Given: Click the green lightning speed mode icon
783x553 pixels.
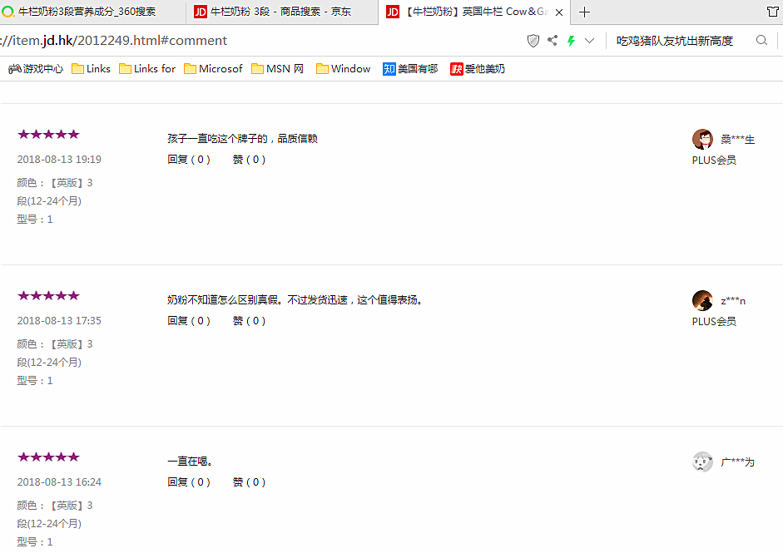Looking at the screenshot, I should click(571, 41).
